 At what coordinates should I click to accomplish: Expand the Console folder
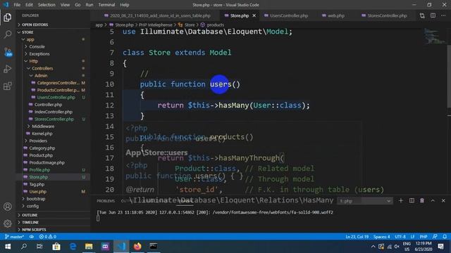(37, 46)
